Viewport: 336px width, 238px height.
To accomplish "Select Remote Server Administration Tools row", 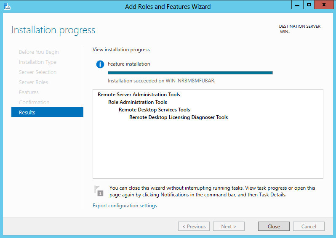I will (x=139, y=95).
